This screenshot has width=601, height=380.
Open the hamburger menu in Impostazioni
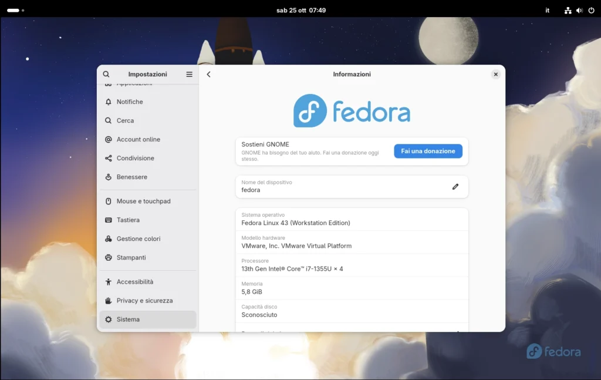click(189, 74)
